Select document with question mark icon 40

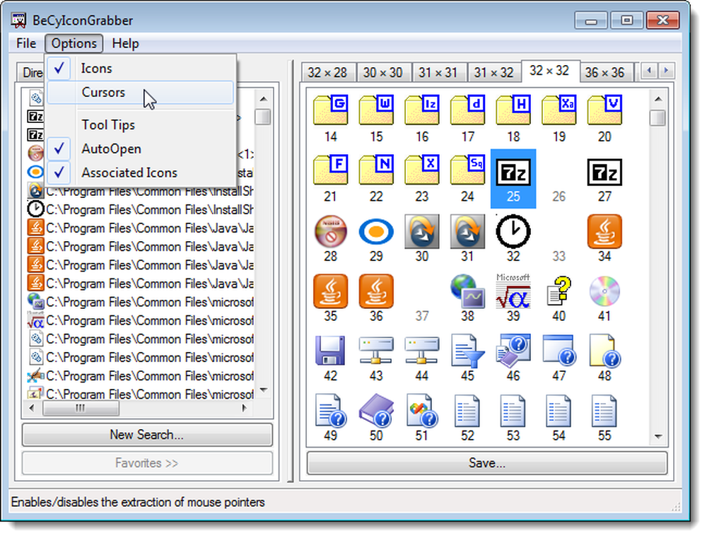[559, 291]
